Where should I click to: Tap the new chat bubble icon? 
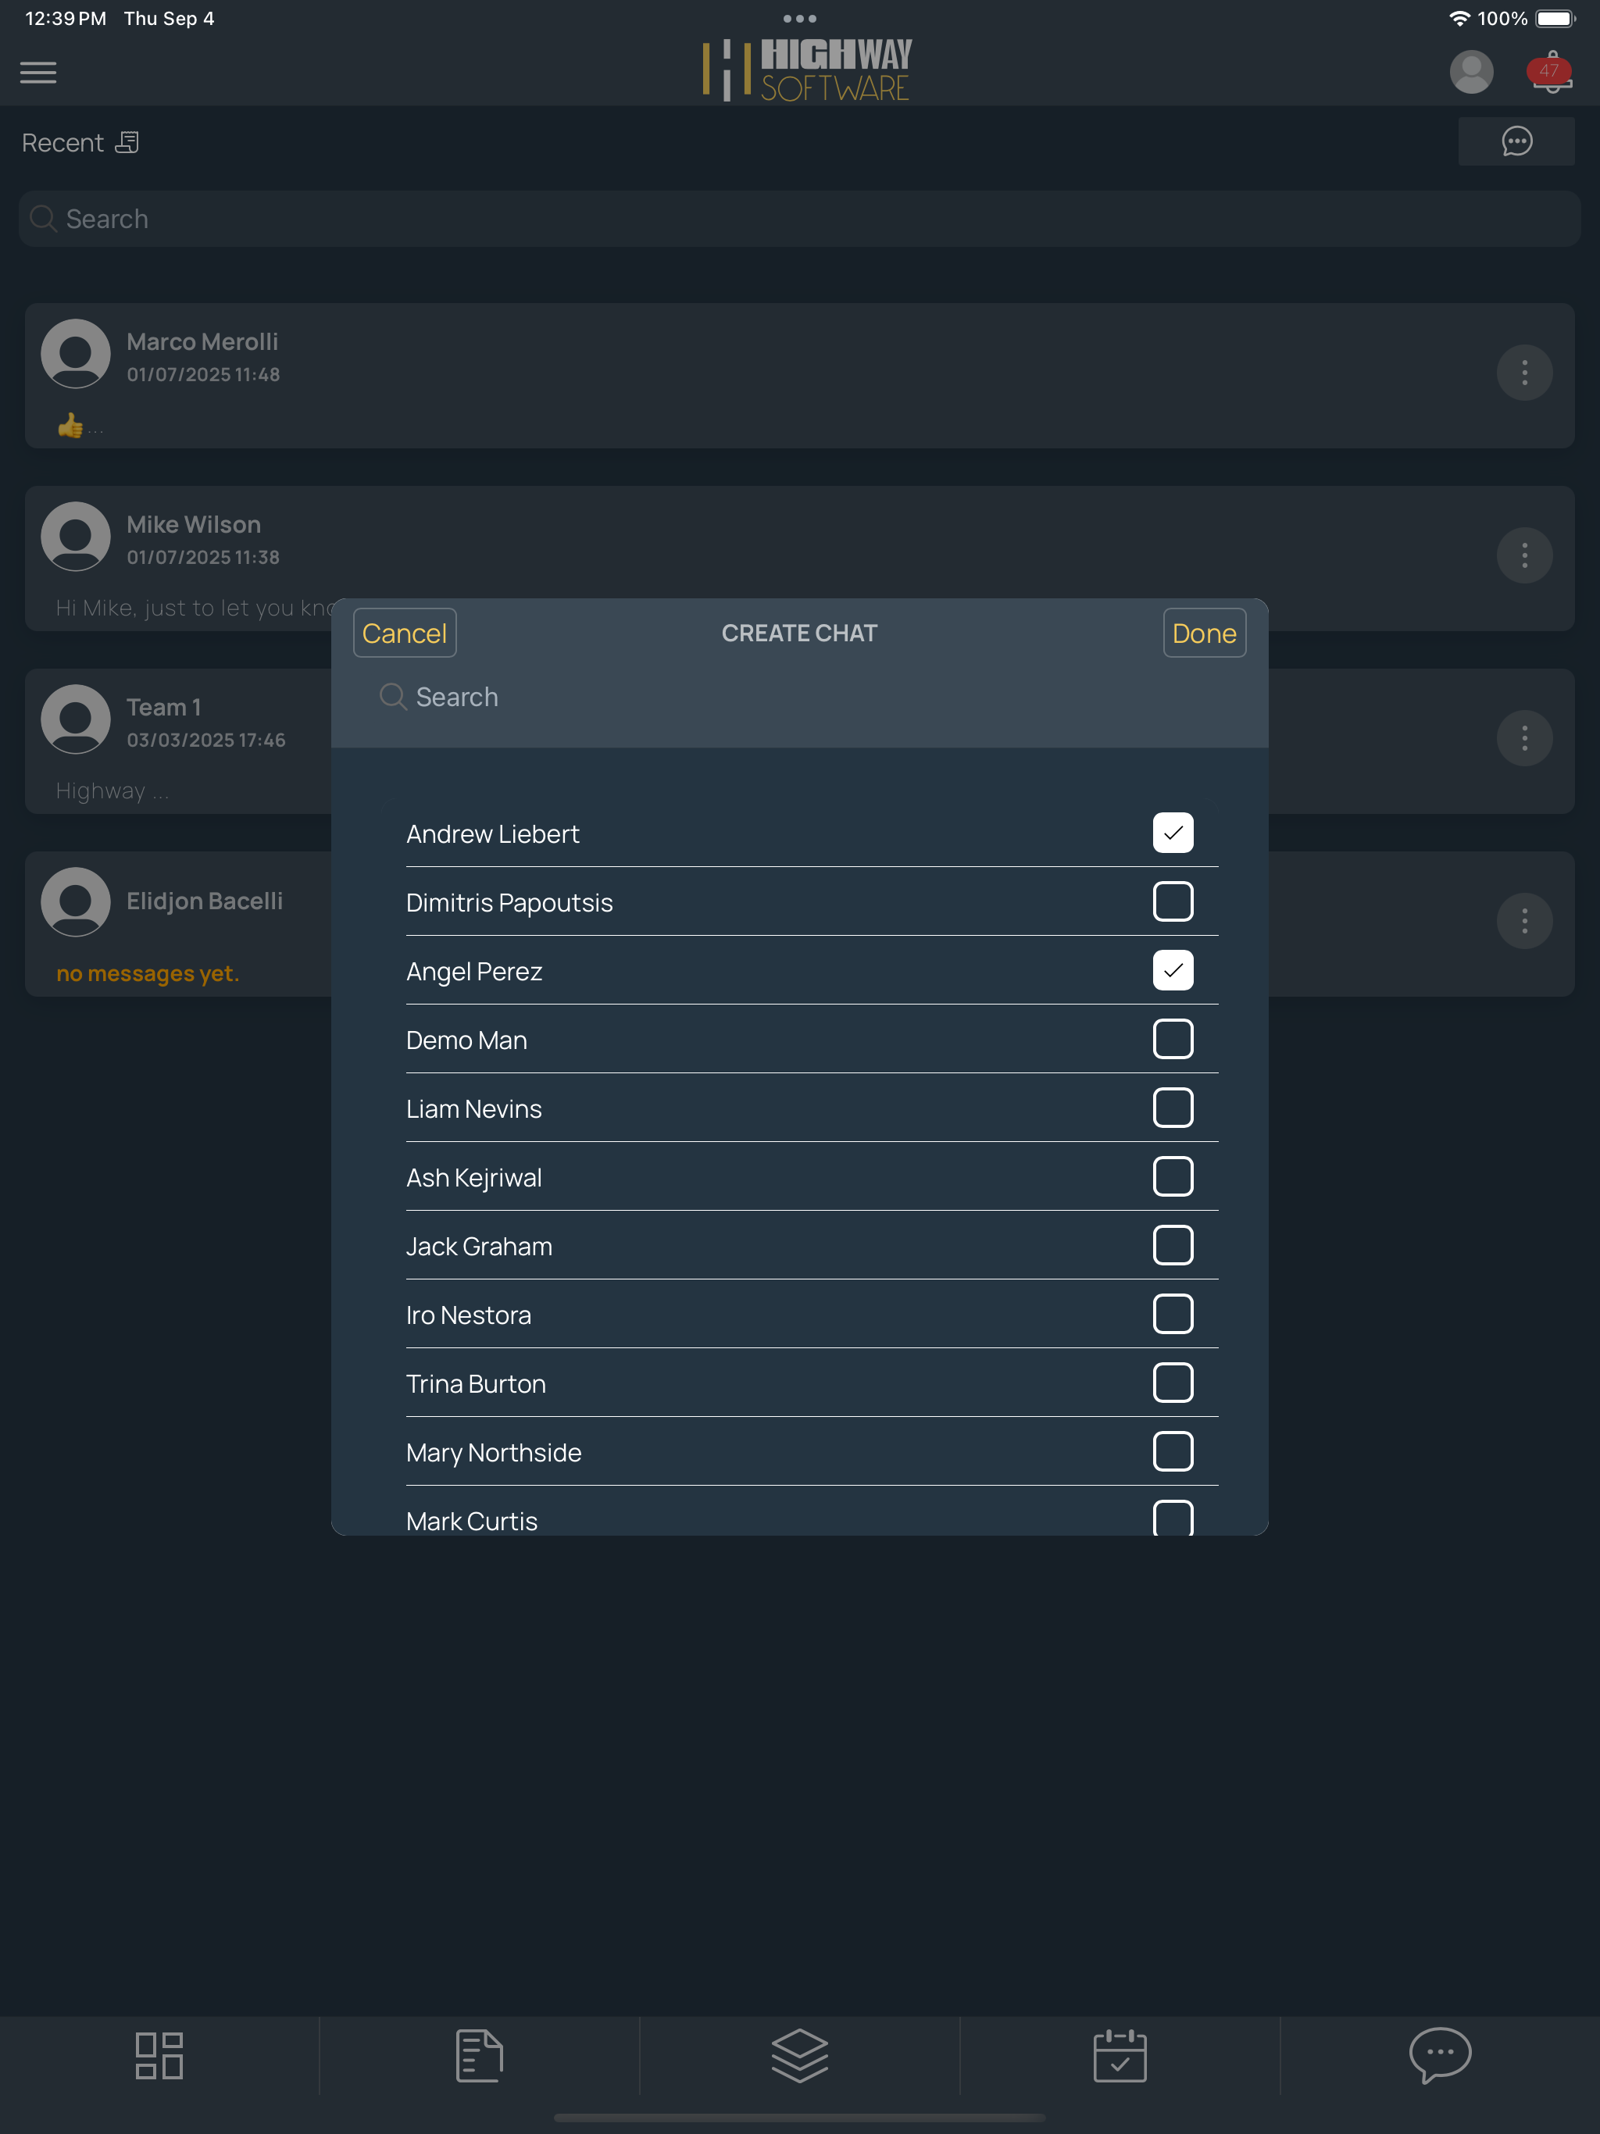1516,142
